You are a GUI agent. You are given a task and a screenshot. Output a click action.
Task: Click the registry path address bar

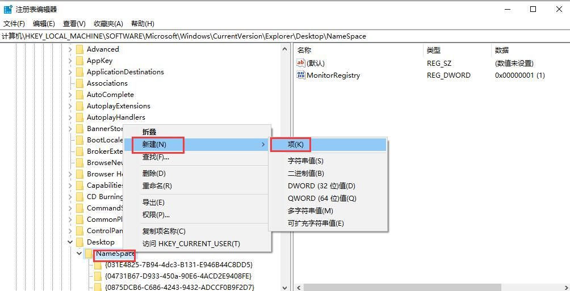point(284,36)
